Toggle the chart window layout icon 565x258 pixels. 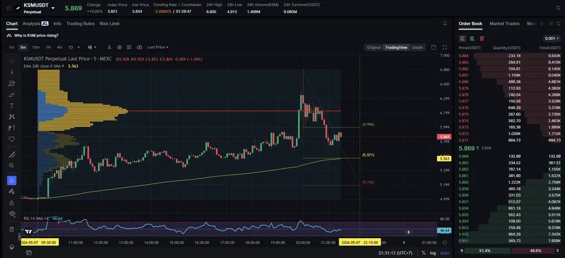click(434, 48)
